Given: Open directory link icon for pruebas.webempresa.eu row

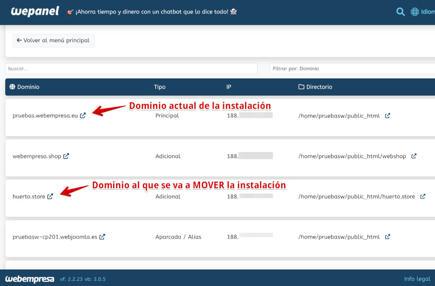Looking at the screenshot, I should tap(388, 116).
